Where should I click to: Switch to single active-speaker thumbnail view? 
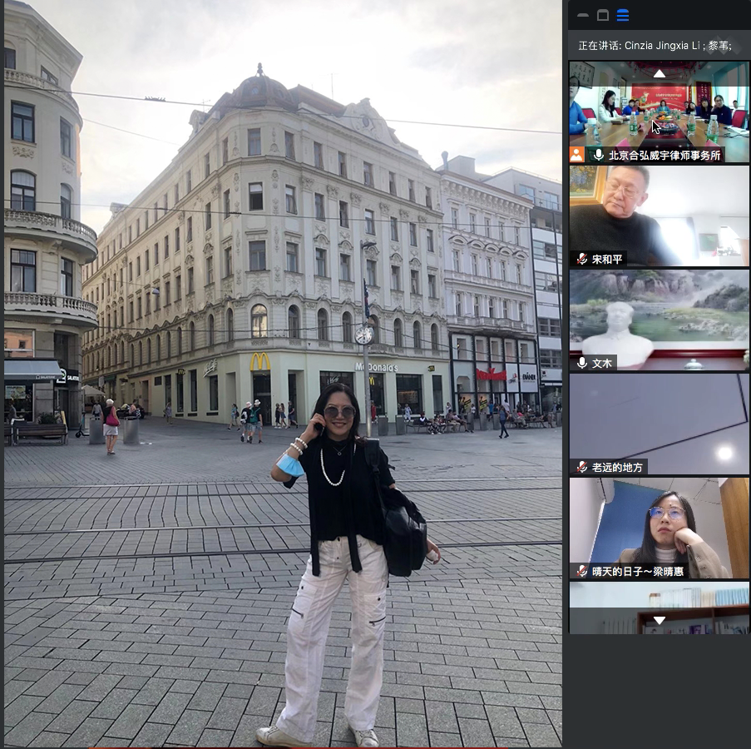[603, 15]
